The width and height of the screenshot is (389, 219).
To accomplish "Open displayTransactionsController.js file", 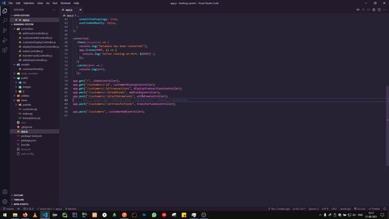I will tap(41, 47).
